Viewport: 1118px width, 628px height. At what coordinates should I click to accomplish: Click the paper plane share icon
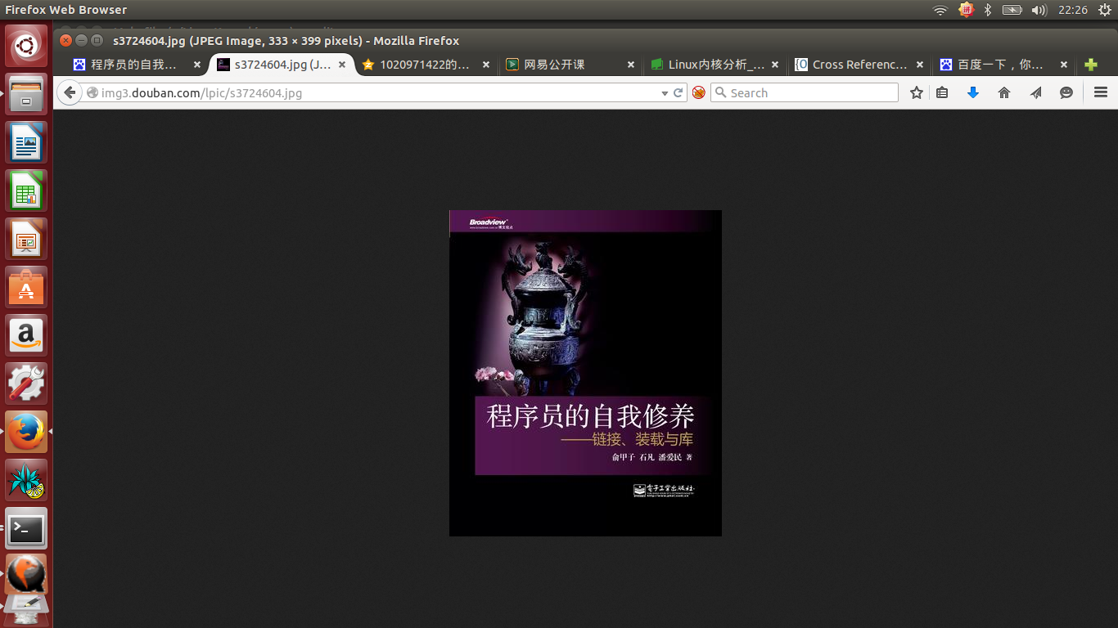[1035, 93]
